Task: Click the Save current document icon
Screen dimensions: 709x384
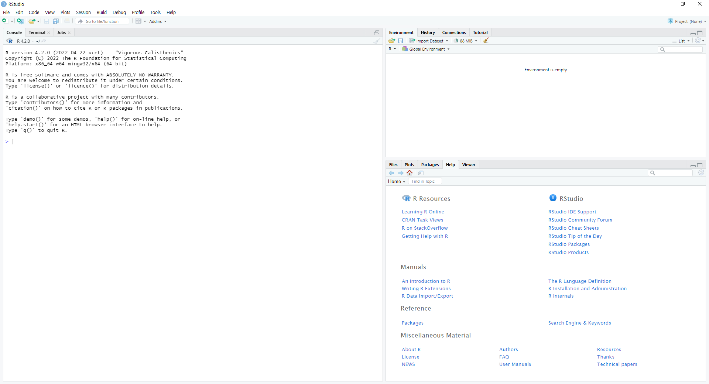Action: [47, 21]
